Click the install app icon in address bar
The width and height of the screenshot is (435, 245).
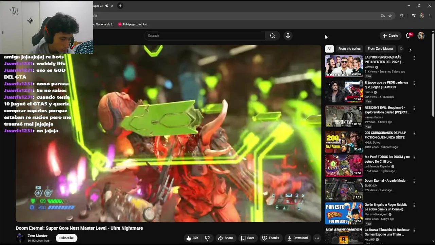[383, 16]
